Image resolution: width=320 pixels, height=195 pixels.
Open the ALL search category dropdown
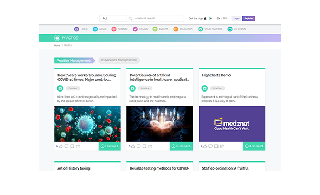(113, 18)
